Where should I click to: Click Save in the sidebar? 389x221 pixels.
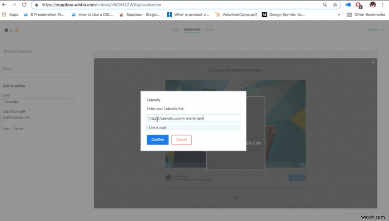click(x=7, y=129)
